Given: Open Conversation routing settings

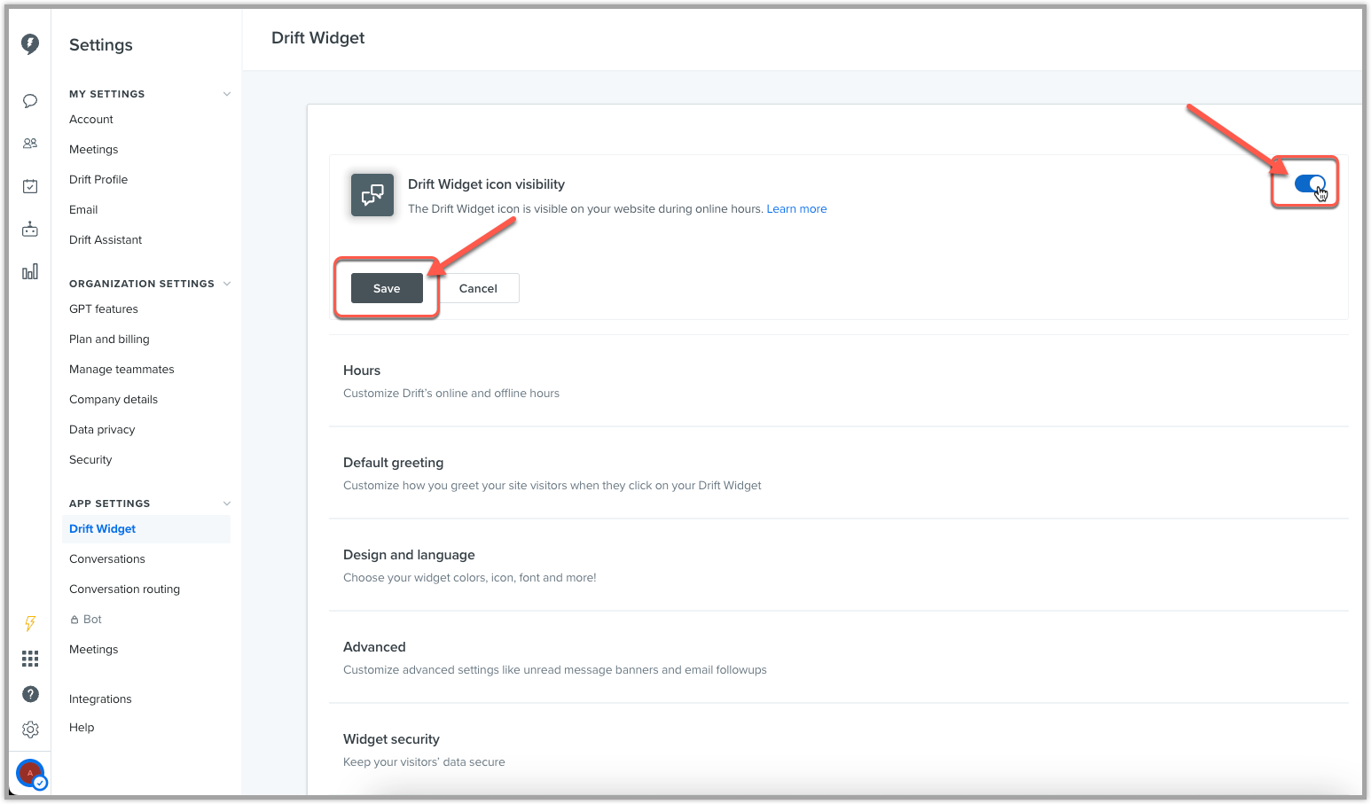Looking at the screenshot, I should point(124,589).
